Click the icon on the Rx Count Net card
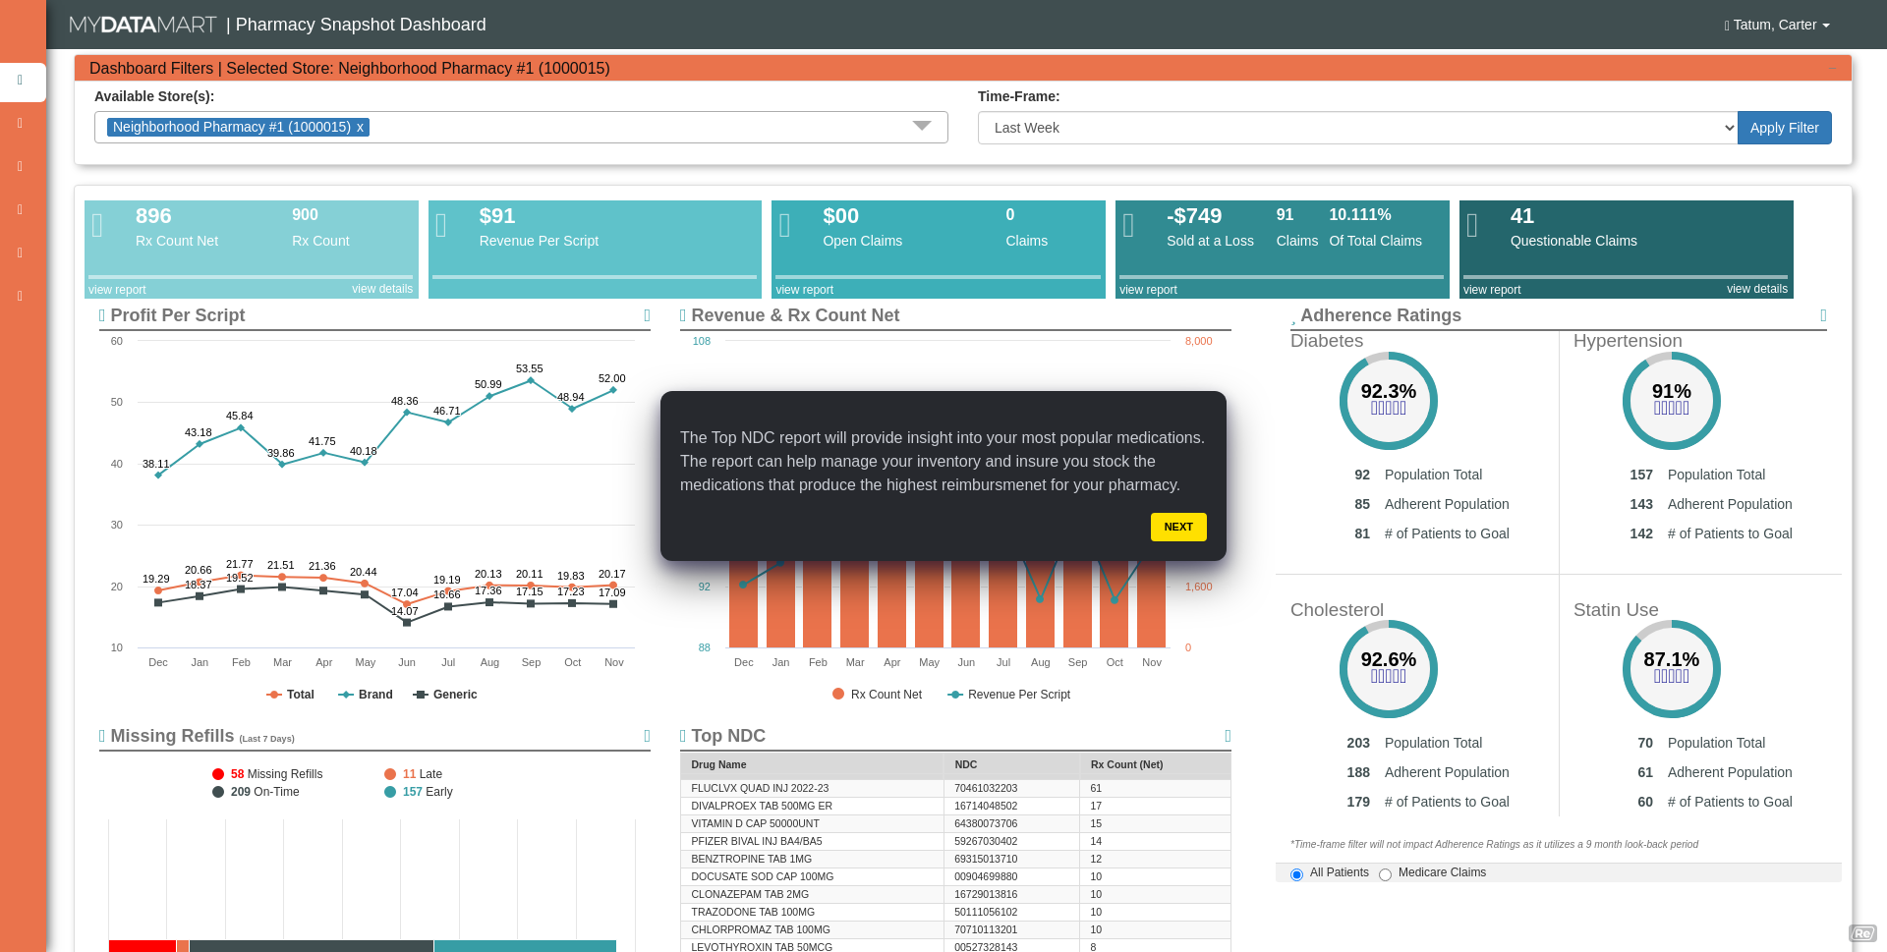Viewport: 1887px width, 952px height. click(x=97, y=224)
